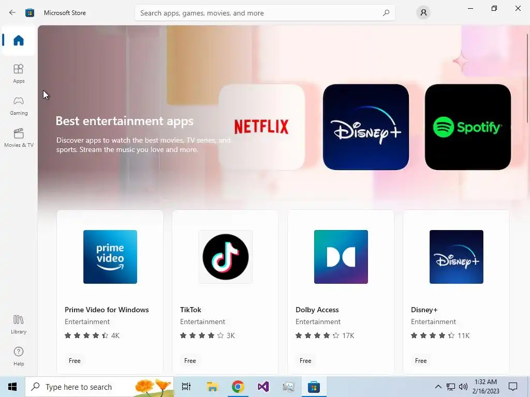Image resolution: width=530 pixels, height=397 pixels.
Task: Open the monitor app on the taskbar
Action: pos(288,387)
